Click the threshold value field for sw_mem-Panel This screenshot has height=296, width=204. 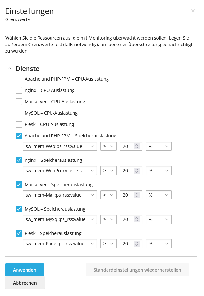tap(126, 244)
